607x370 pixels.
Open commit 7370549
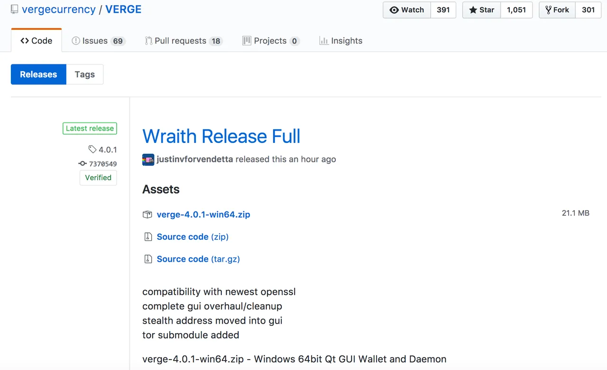tap(103, 164)
